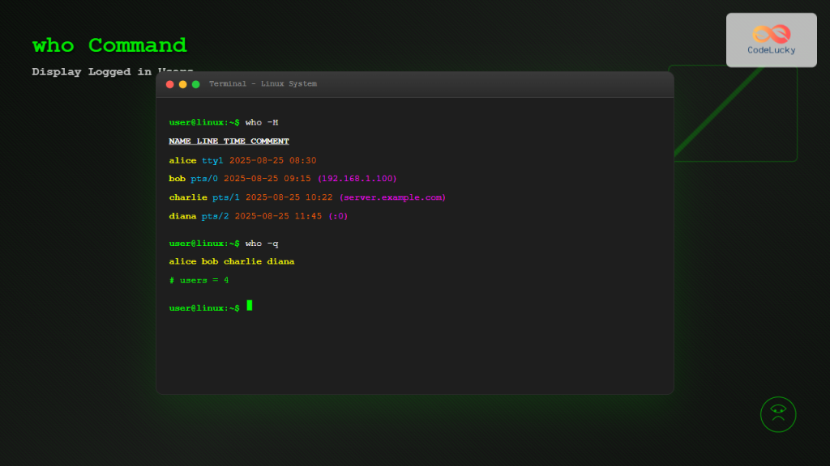
Task: Click the server.example.com hostname
Action: [393, 197]
